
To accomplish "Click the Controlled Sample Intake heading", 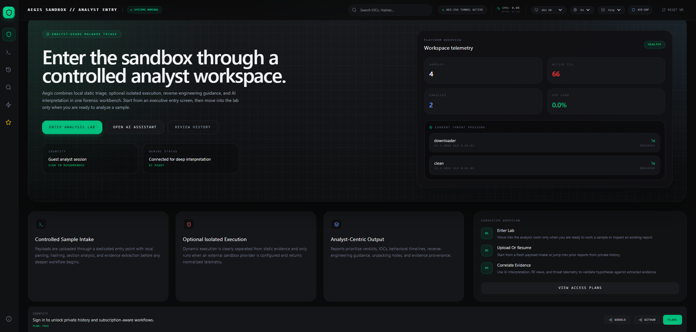I will pos(64,239).
